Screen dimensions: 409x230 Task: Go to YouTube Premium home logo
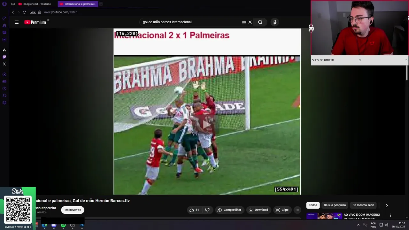pyautogui.click(x=35, y=22)
